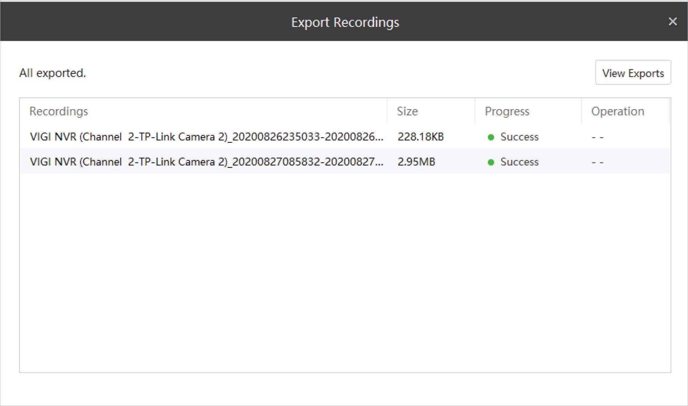Click the Progress column header
Image resolution: width=688 pixels, height=406 pixels.
(507, 111)
